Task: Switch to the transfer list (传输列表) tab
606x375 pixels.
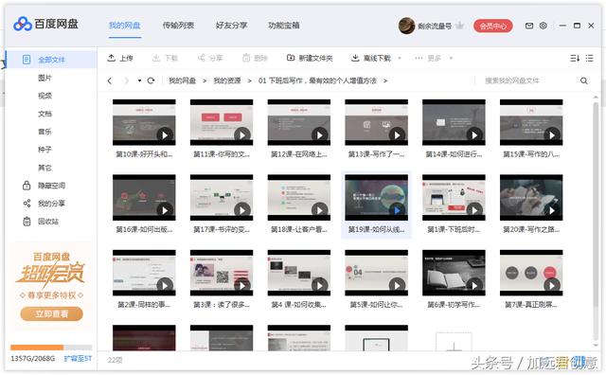Action: (x=178, y=26)
